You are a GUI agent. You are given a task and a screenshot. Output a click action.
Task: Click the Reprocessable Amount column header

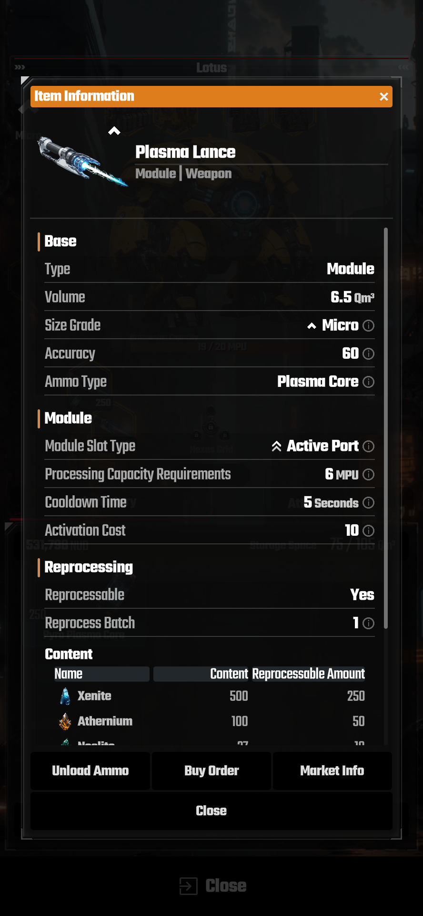point(308,674)
